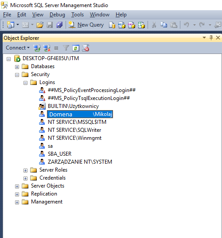Click the Refresh icon in Object Explorer
This screenshot has width=222, height=238.
[76, 48]
